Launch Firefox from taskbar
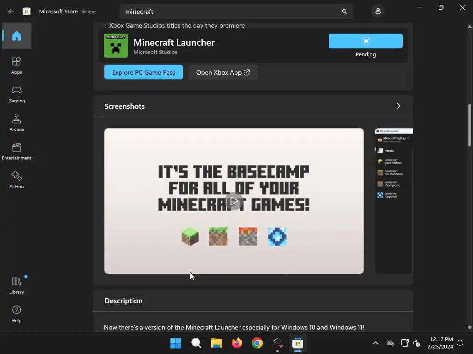This screenshot has height=354, width=473. pyautogui.click(x=237, y=343)
